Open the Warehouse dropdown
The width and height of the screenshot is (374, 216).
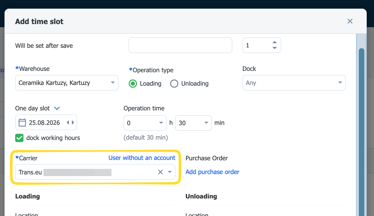[67, 83]
